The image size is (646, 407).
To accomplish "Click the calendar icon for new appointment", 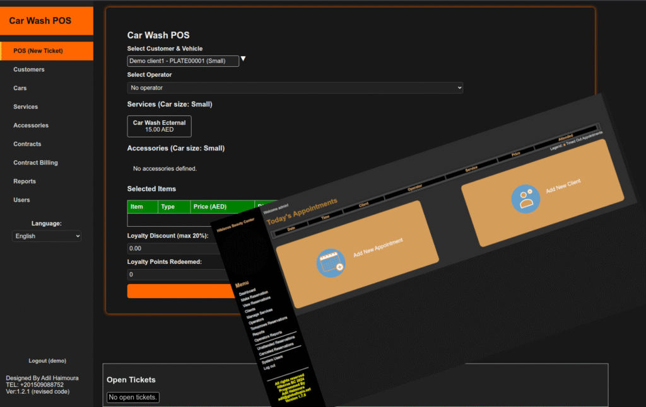I will [331, 263].
